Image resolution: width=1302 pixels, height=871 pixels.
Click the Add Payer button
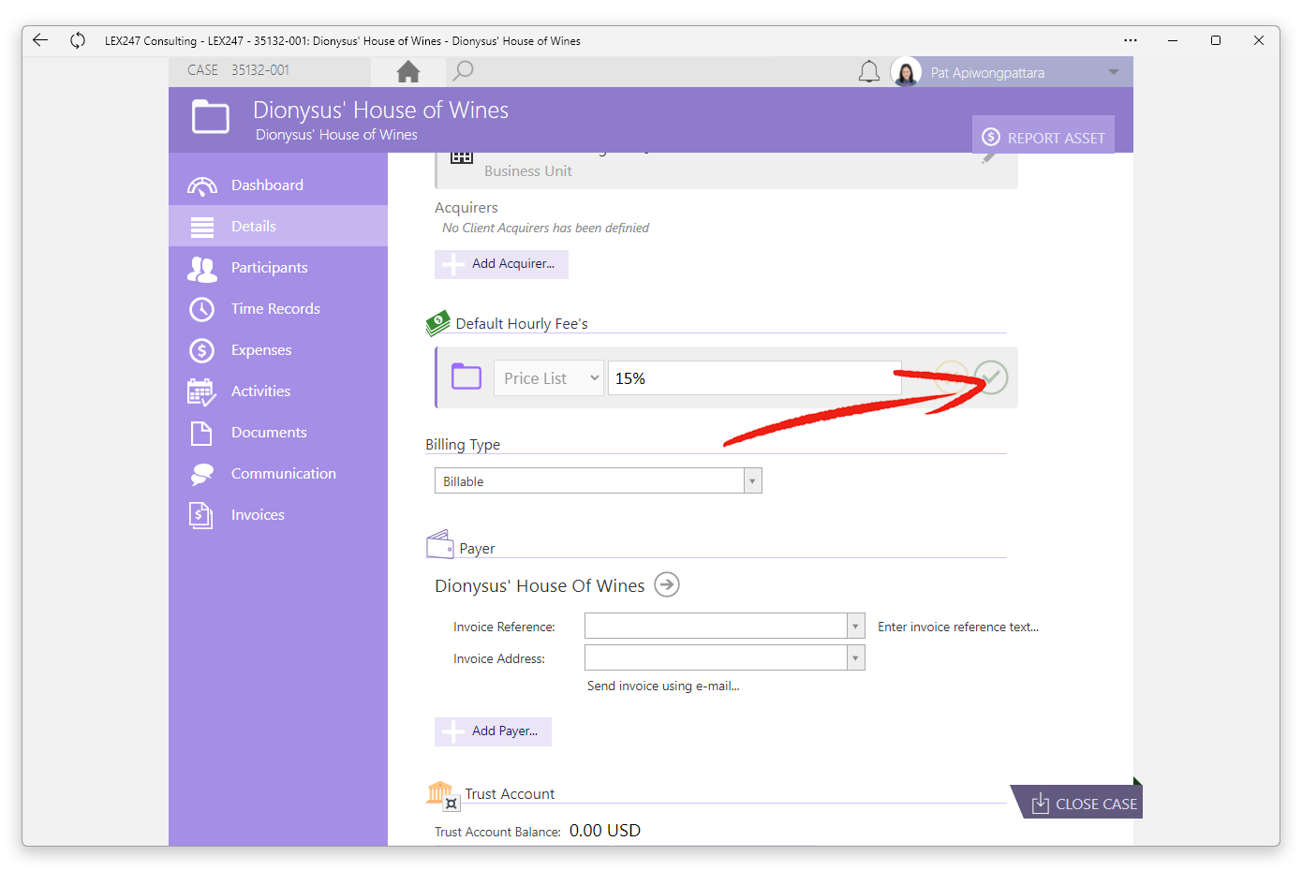point(493,731)
